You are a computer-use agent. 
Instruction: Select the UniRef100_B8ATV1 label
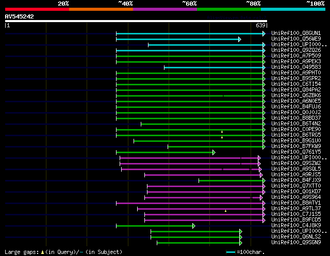296,203
